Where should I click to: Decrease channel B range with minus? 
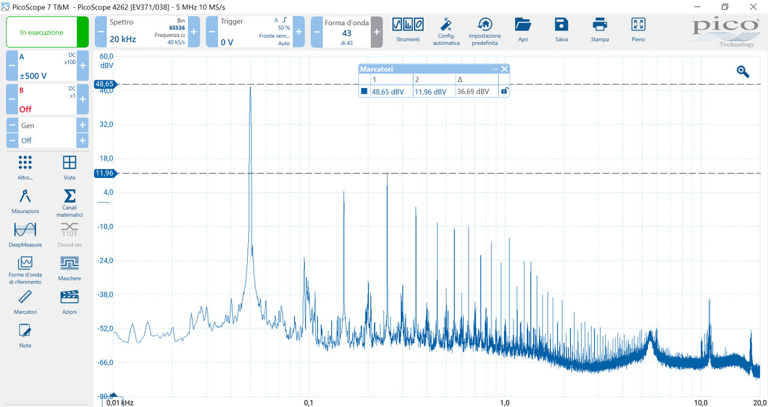pyautogui.click(x=12, y=100)
